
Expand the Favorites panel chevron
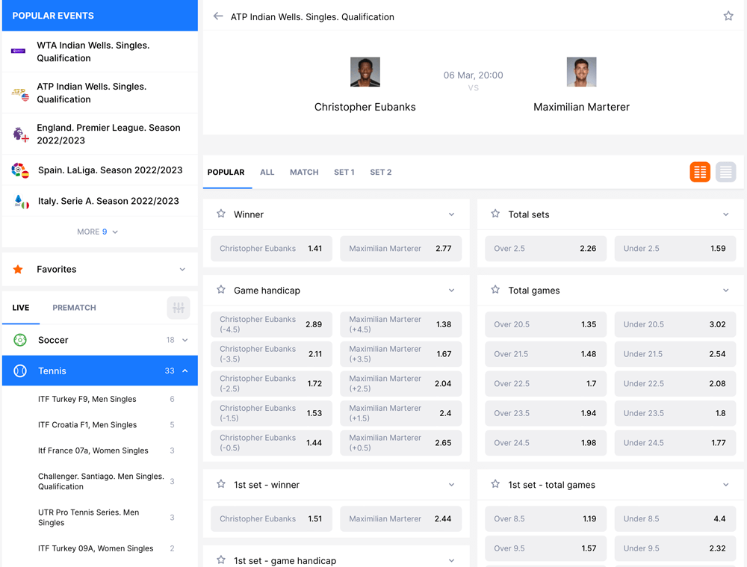point(182,270)
